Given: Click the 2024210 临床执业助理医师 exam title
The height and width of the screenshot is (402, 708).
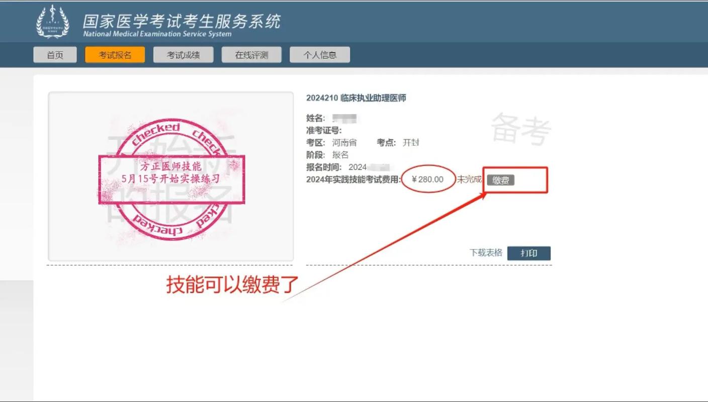Looking at the screenshot, I should 358,98.
